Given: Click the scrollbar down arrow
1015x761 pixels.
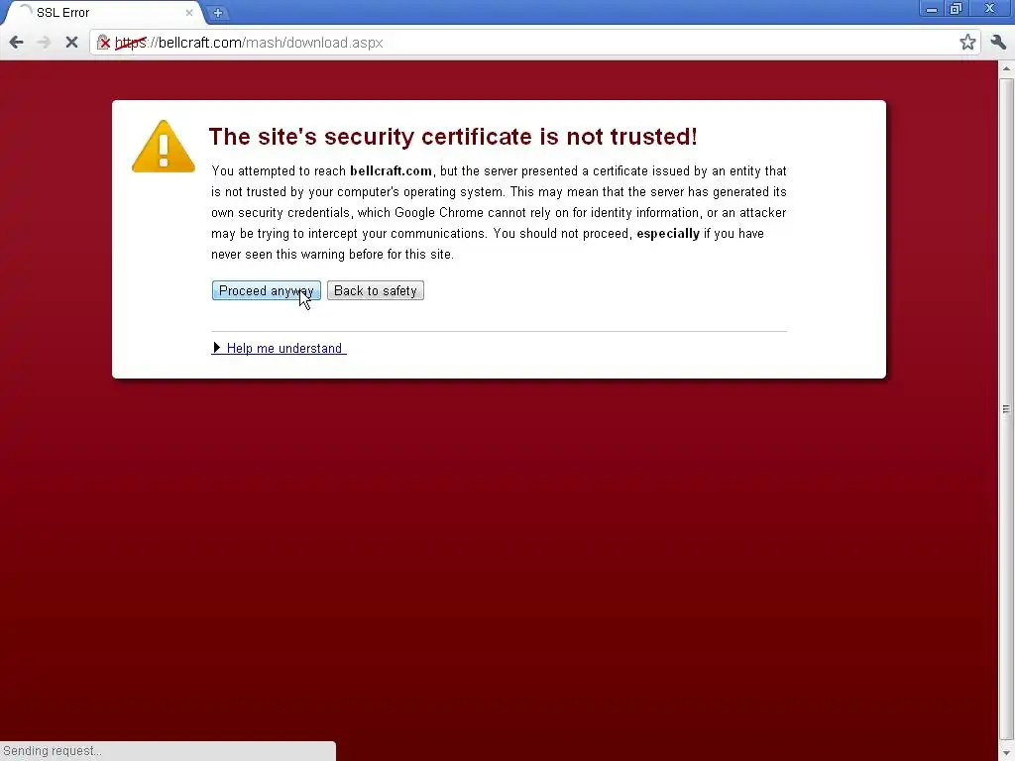Looking at the screenshot, I should pyautogui.click(x=1006, y=754).
